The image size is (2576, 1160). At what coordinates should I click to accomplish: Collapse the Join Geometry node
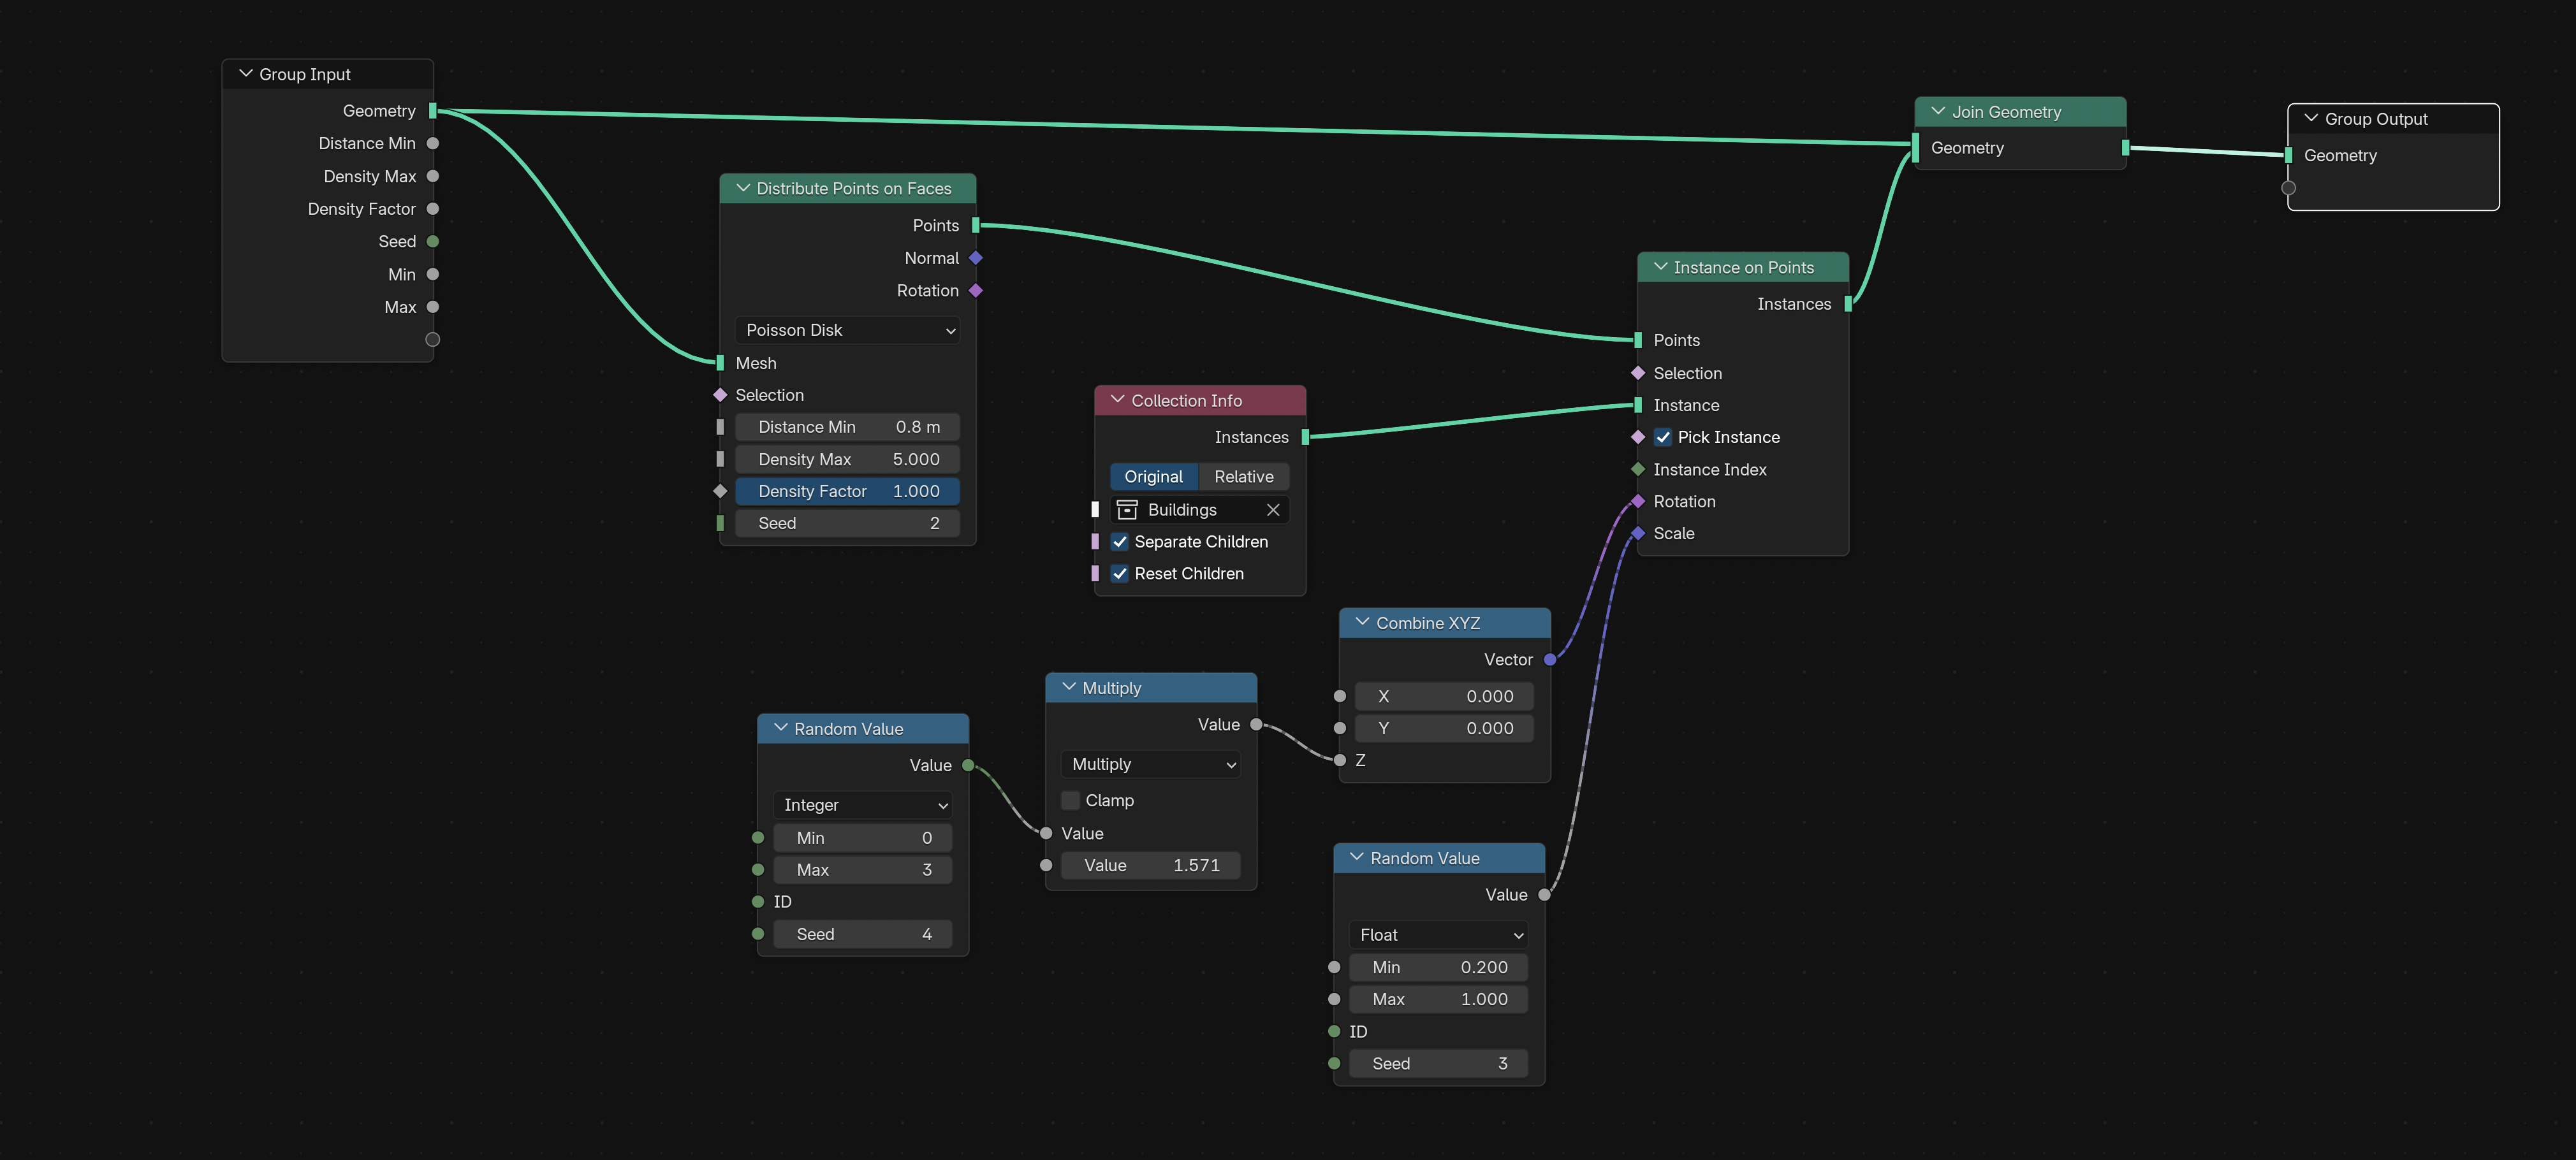pyautogui.click(x=1939, y=111)
